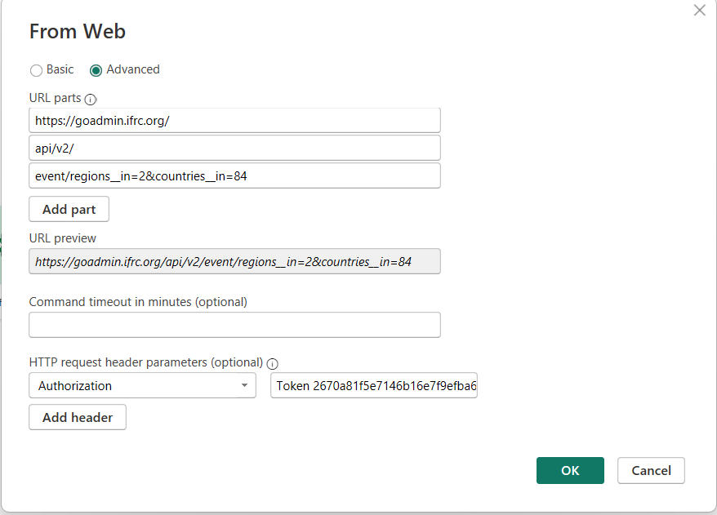Select the Basic radio button
This screenshot has height=515, width=717.
(x=36, y=70)
